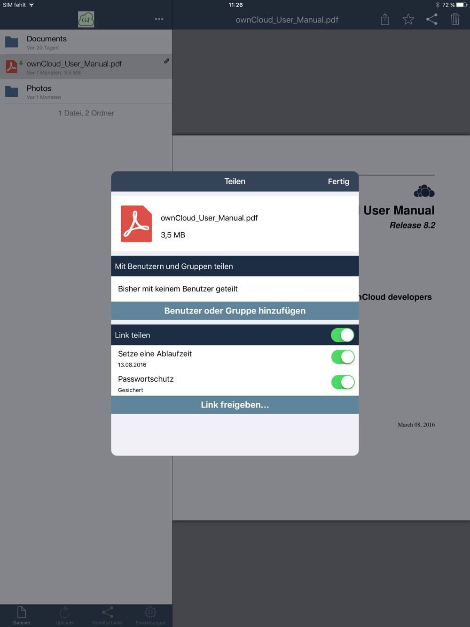Tap the share icon in the top bar
470x627 pixels.
pos(431,19)
